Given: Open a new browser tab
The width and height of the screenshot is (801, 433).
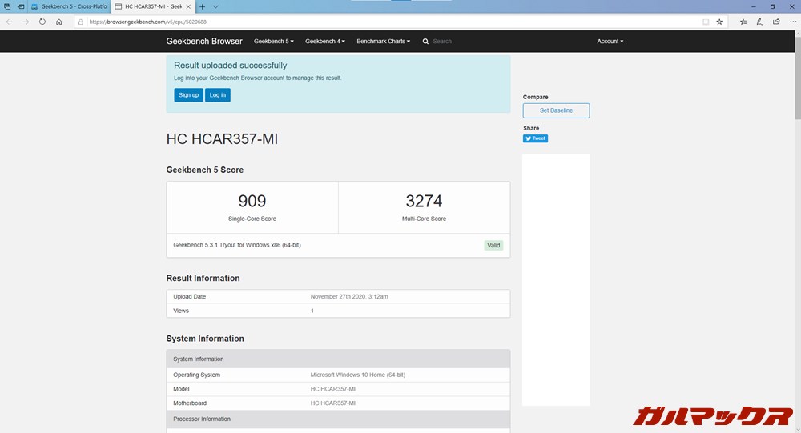Looking at the screenshot, I should coord(203,6).
